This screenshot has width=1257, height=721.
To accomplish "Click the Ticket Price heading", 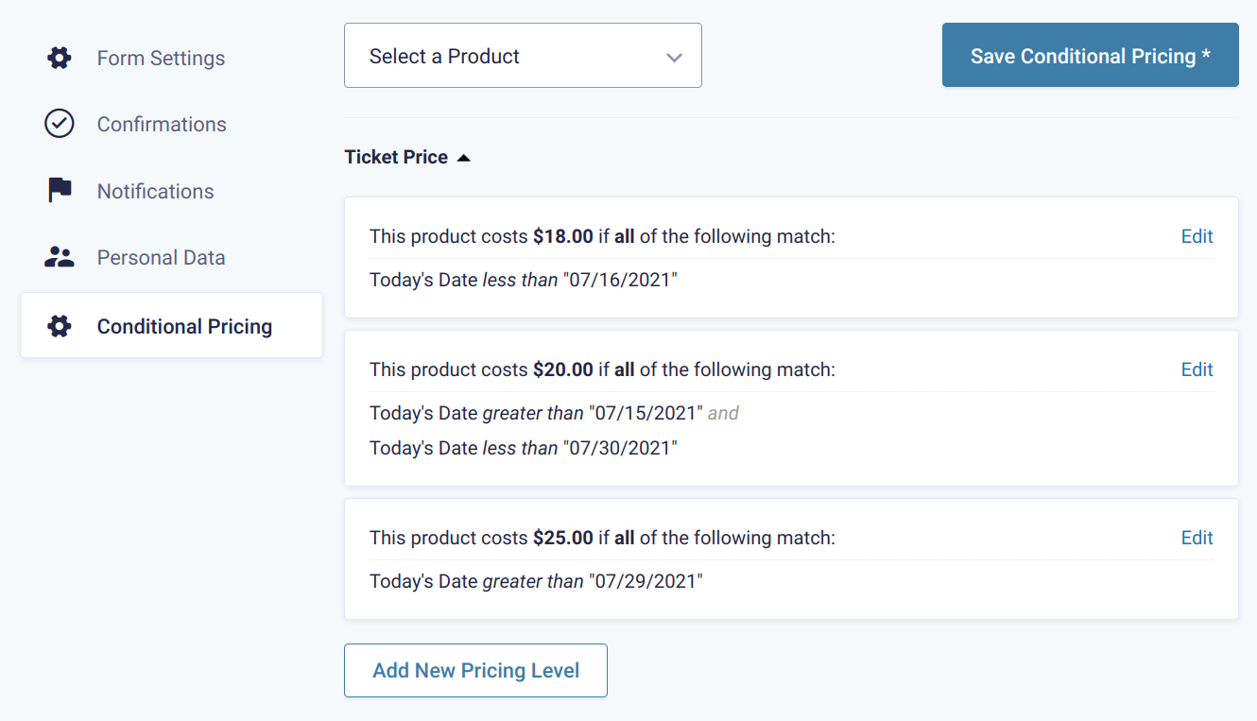I will pyautogui.click(x=396, y=157).
